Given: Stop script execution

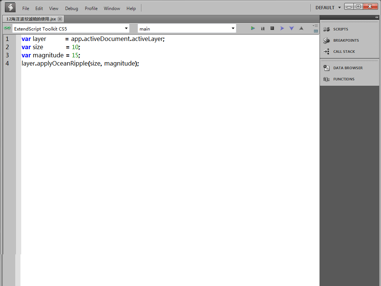Looking at the screenshot, I should click(272, 28).
